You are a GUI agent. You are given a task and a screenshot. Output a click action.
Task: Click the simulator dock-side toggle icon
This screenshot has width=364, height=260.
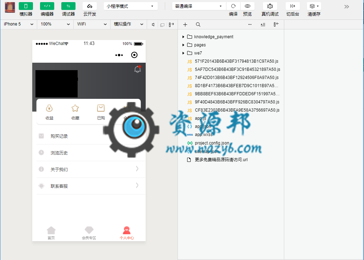coord(171,24)
